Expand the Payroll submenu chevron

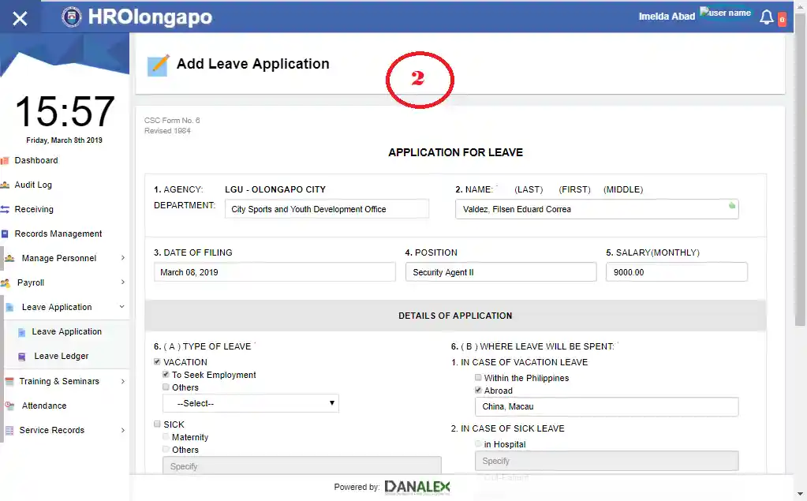(123, 282)
